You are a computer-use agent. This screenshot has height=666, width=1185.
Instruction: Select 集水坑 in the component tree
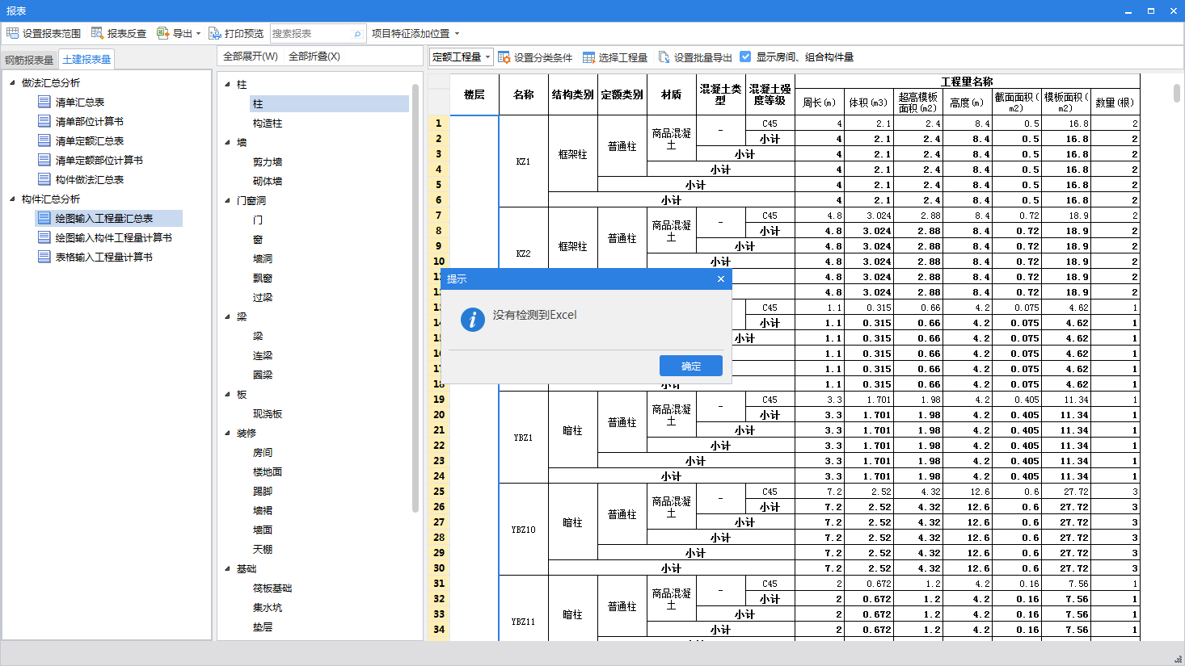tap(268, 607)
